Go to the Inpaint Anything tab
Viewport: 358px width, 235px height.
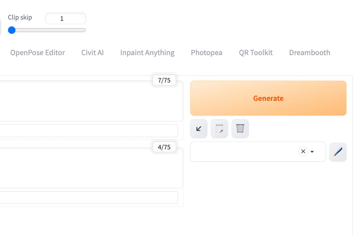pyautogui.click(x=147, y=53)
